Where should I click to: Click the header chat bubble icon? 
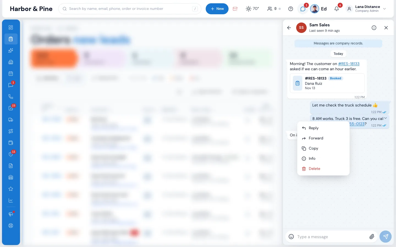303,9
